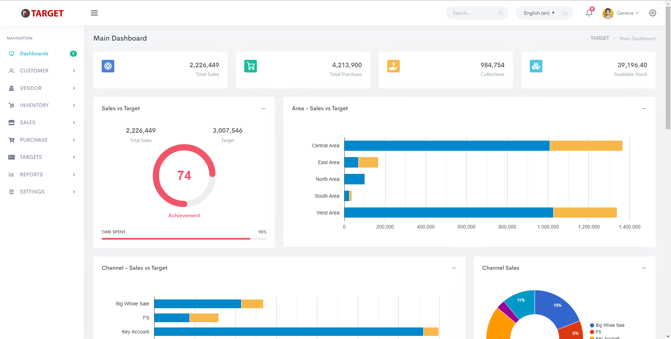Click the Collections hand-money icon
The height and width of the screenshot is (339, 671).
pyautogui.click(x=394, y=66)
